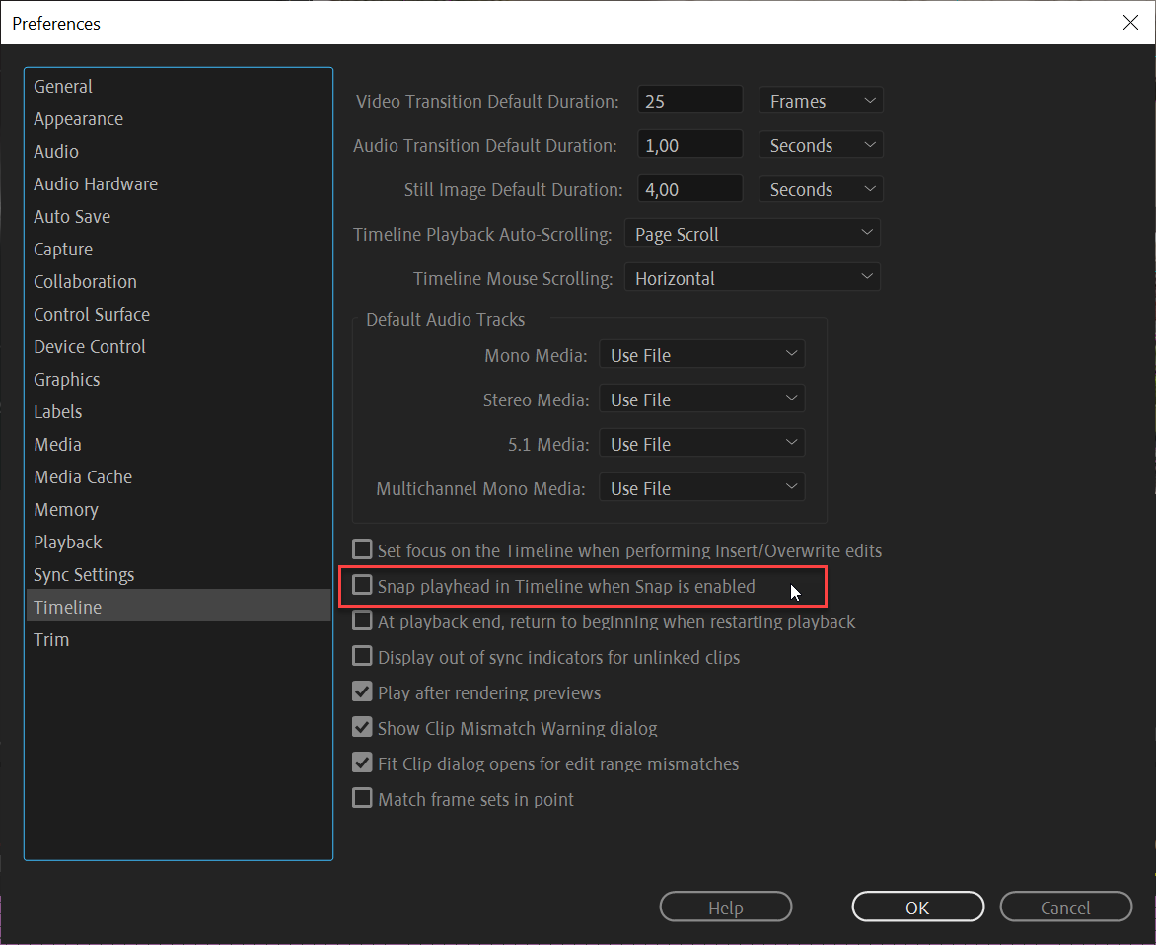
Task: Select the Media Cache category
Action: [83, 476]
